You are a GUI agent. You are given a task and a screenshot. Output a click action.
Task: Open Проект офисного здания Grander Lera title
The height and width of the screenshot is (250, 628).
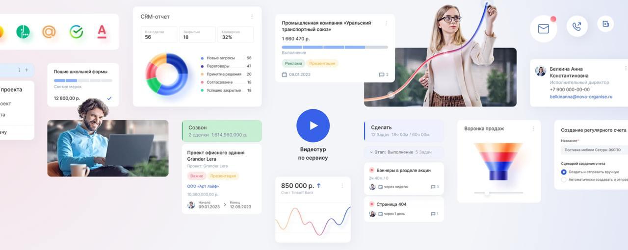point(216,156)
